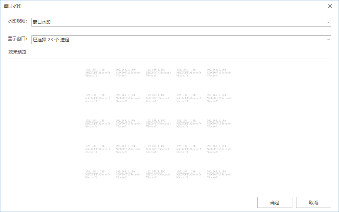Select the center watermark tile in preview

(158, 124)
